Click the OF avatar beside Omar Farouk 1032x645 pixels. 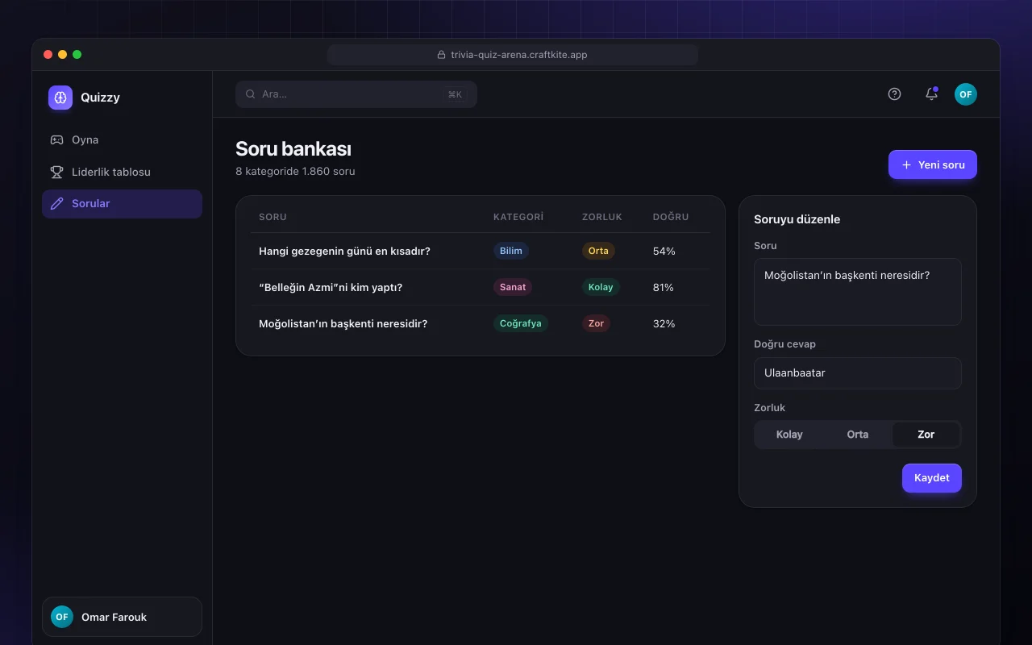(62, 617)
